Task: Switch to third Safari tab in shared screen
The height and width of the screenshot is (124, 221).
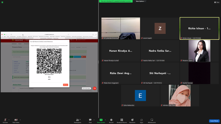Action: pyautogui.click(x=81, y=38)
